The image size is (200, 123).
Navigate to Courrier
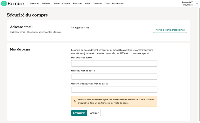(x=66, y=4)
